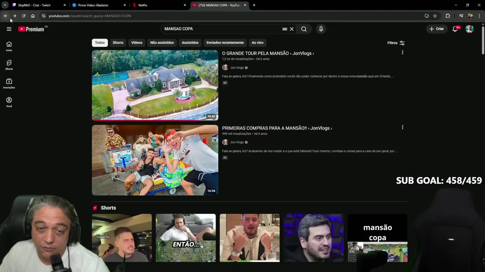Go forward in browser
This screenshot has width=485, height=272.
pos(14,16)
